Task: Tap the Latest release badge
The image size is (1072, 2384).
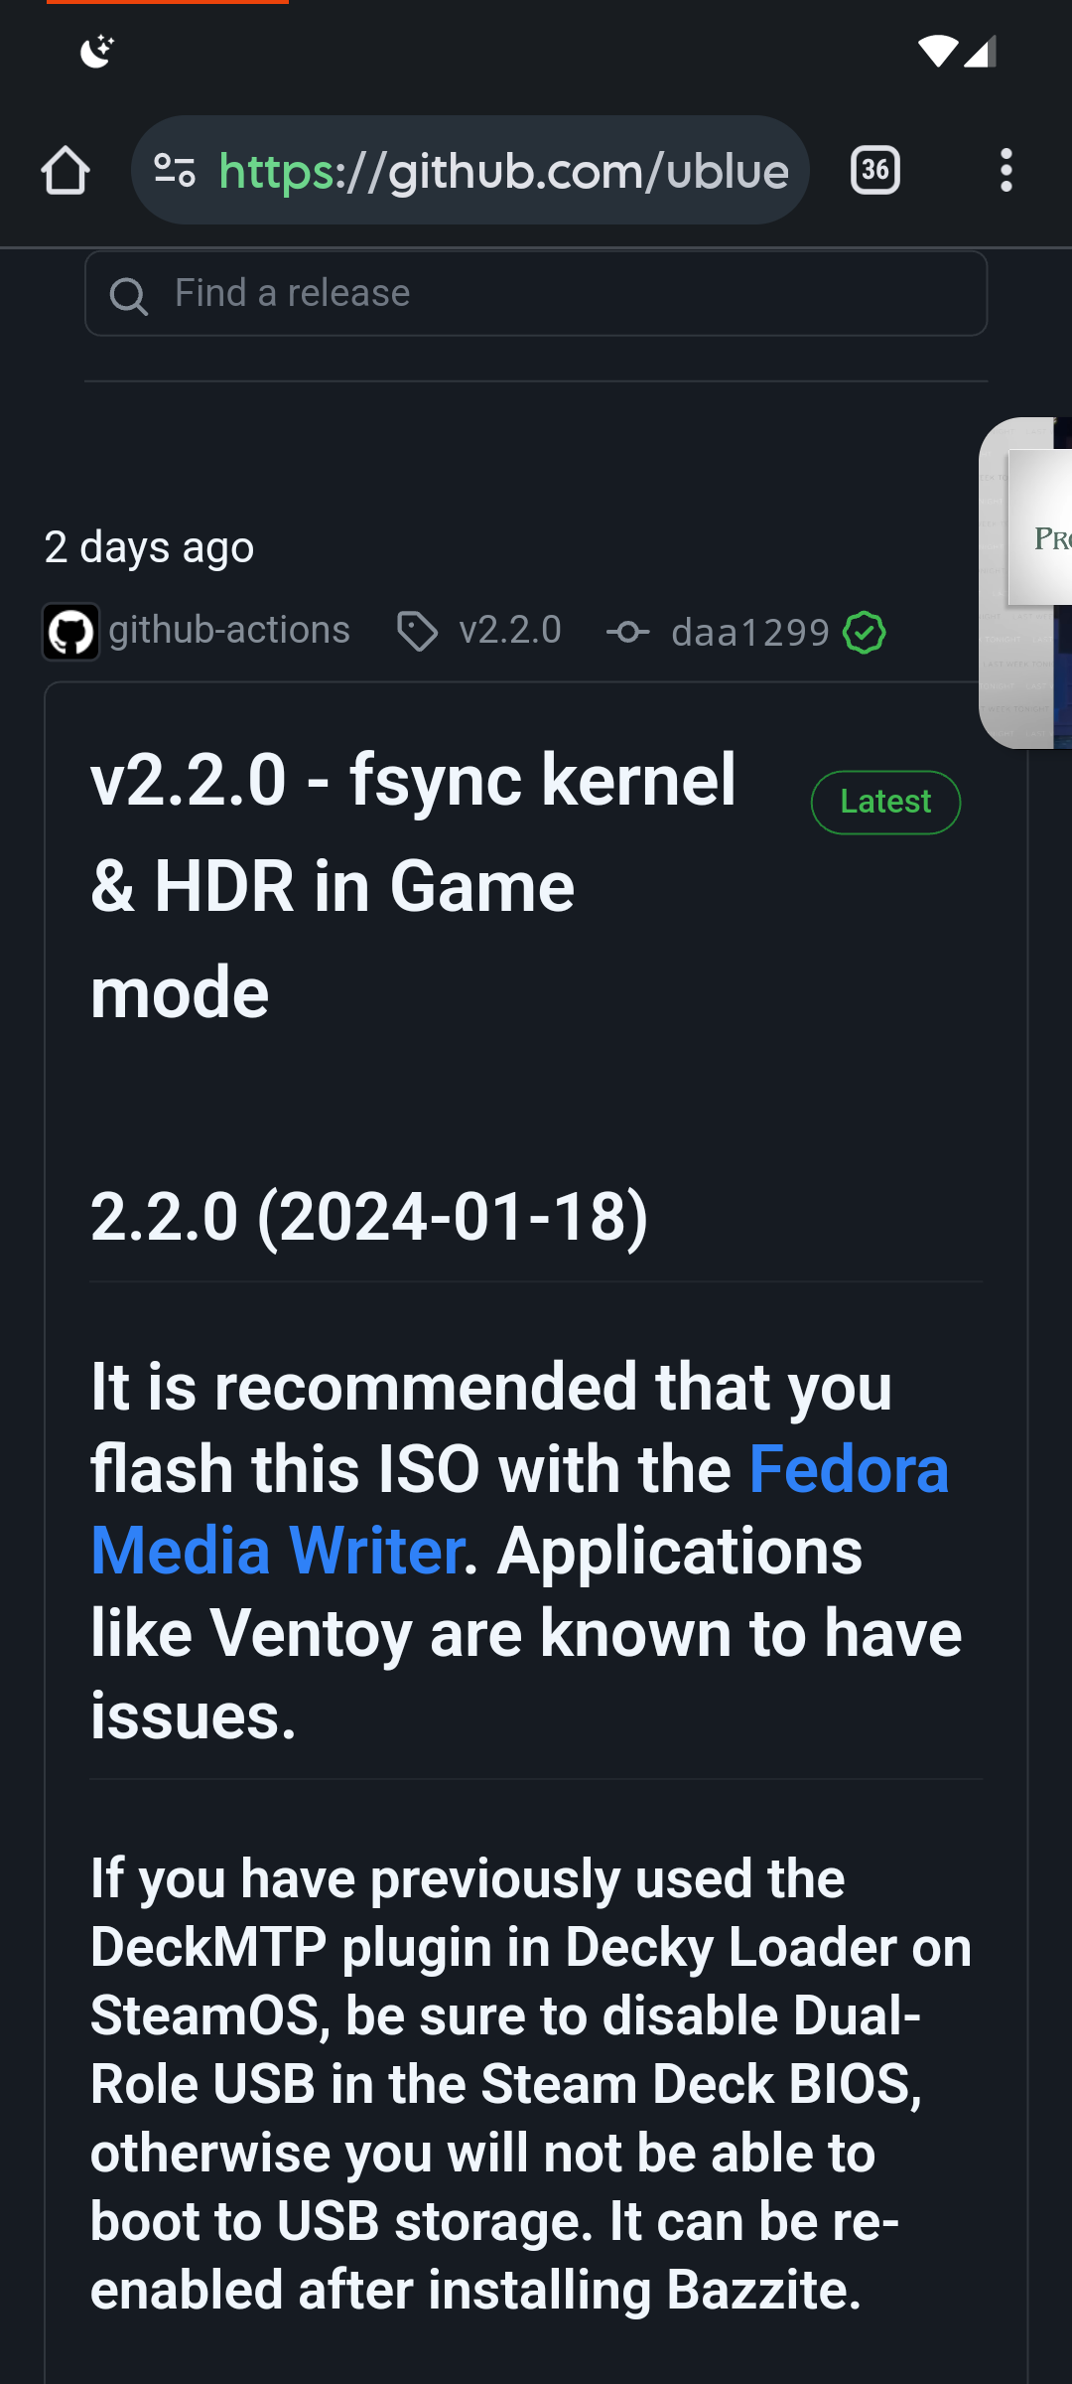Action: 885,802
